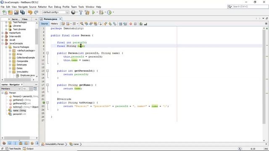Click the Last Edit icon in editor toolbar
Screen dimensions: 269x151
(x=63, y=24)
